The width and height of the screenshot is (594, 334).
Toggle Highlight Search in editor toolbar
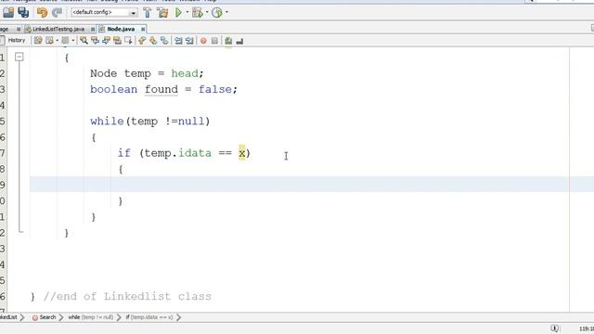117,41
